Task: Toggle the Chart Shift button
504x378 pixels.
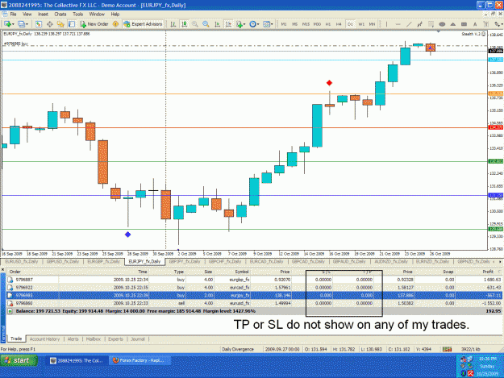Action: pos(228,24)
